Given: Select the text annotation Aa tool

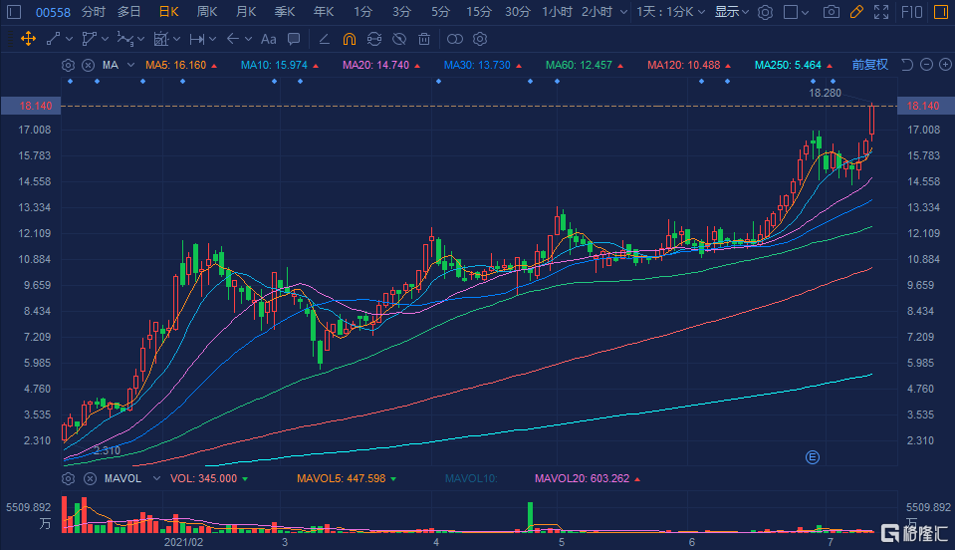Looking at the screenshot, I should pyautogui.click(x=267, y=39).
